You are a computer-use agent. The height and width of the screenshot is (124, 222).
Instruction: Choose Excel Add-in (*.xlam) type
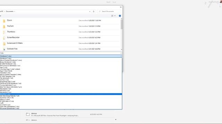(x=61, y=100)
